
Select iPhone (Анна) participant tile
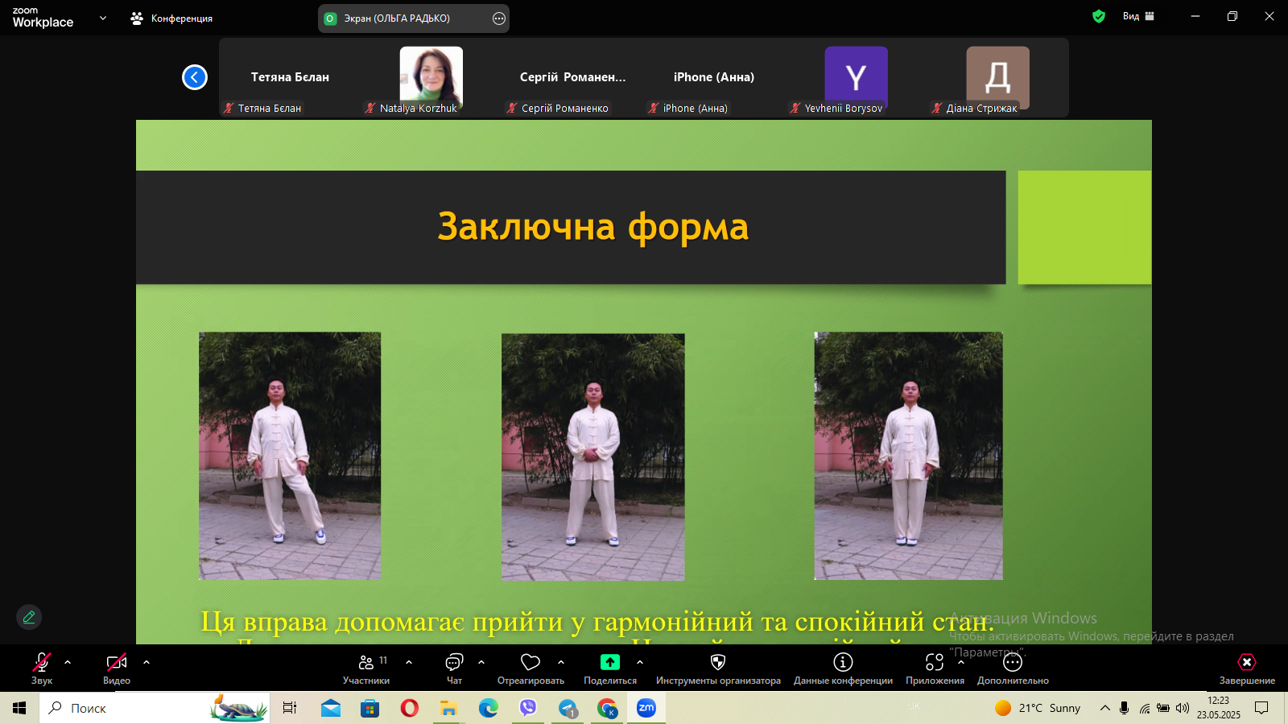coord(714,78)
